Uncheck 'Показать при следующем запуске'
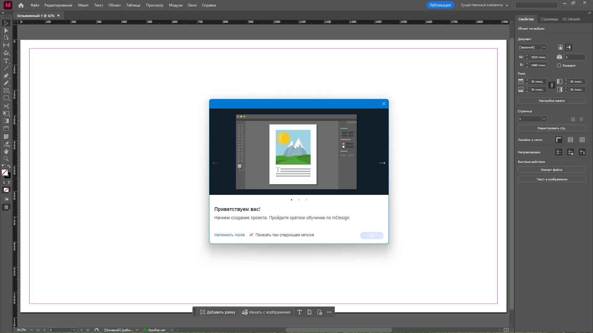The height and width of the screenshot is (333, 593). pyautogui.click(x=251, y=235)
